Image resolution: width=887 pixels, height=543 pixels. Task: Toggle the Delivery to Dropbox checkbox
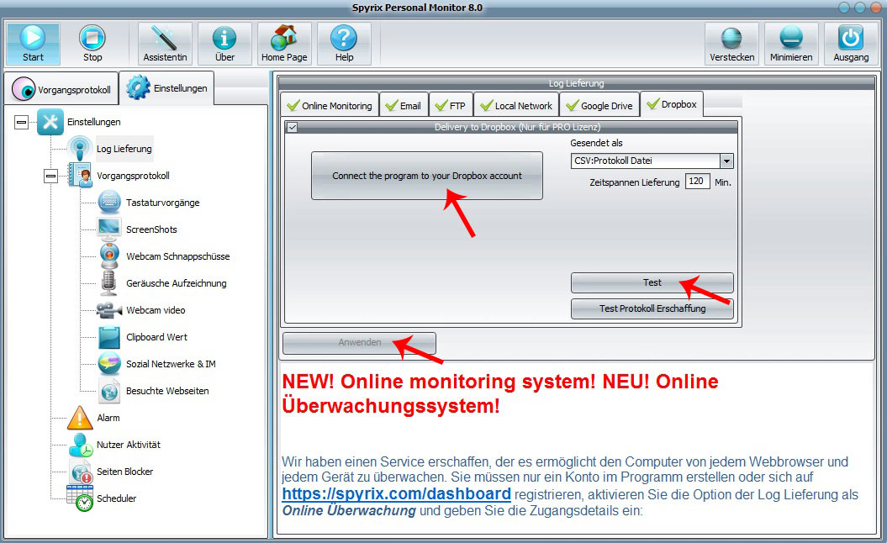point(292,127)
